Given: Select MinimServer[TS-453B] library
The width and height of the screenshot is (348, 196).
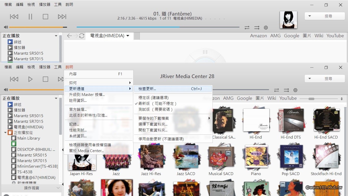Looking at the screenshot, I should coord(37,166).
